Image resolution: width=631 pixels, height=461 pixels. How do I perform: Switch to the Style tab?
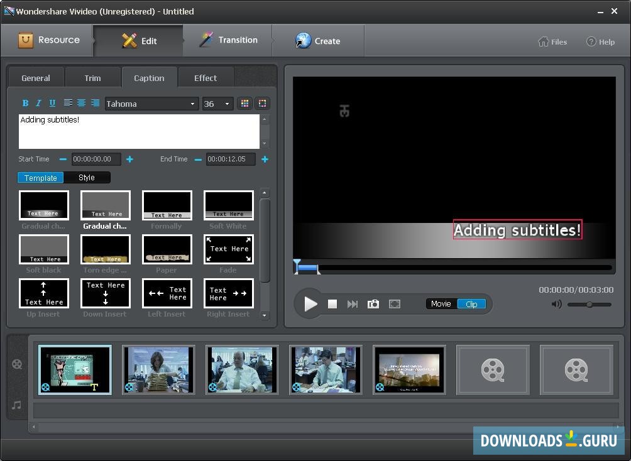pos(87,177)
